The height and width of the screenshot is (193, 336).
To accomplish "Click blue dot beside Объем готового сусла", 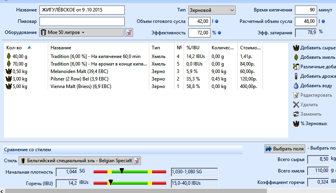I will (217, 21).
